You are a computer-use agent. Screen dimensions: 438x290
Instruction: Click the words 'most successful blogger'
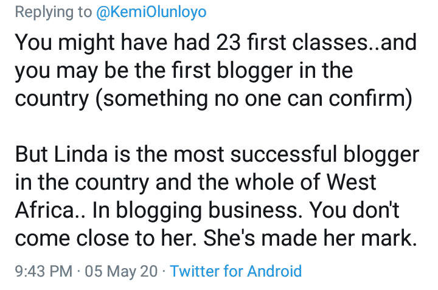click(296, 154)
